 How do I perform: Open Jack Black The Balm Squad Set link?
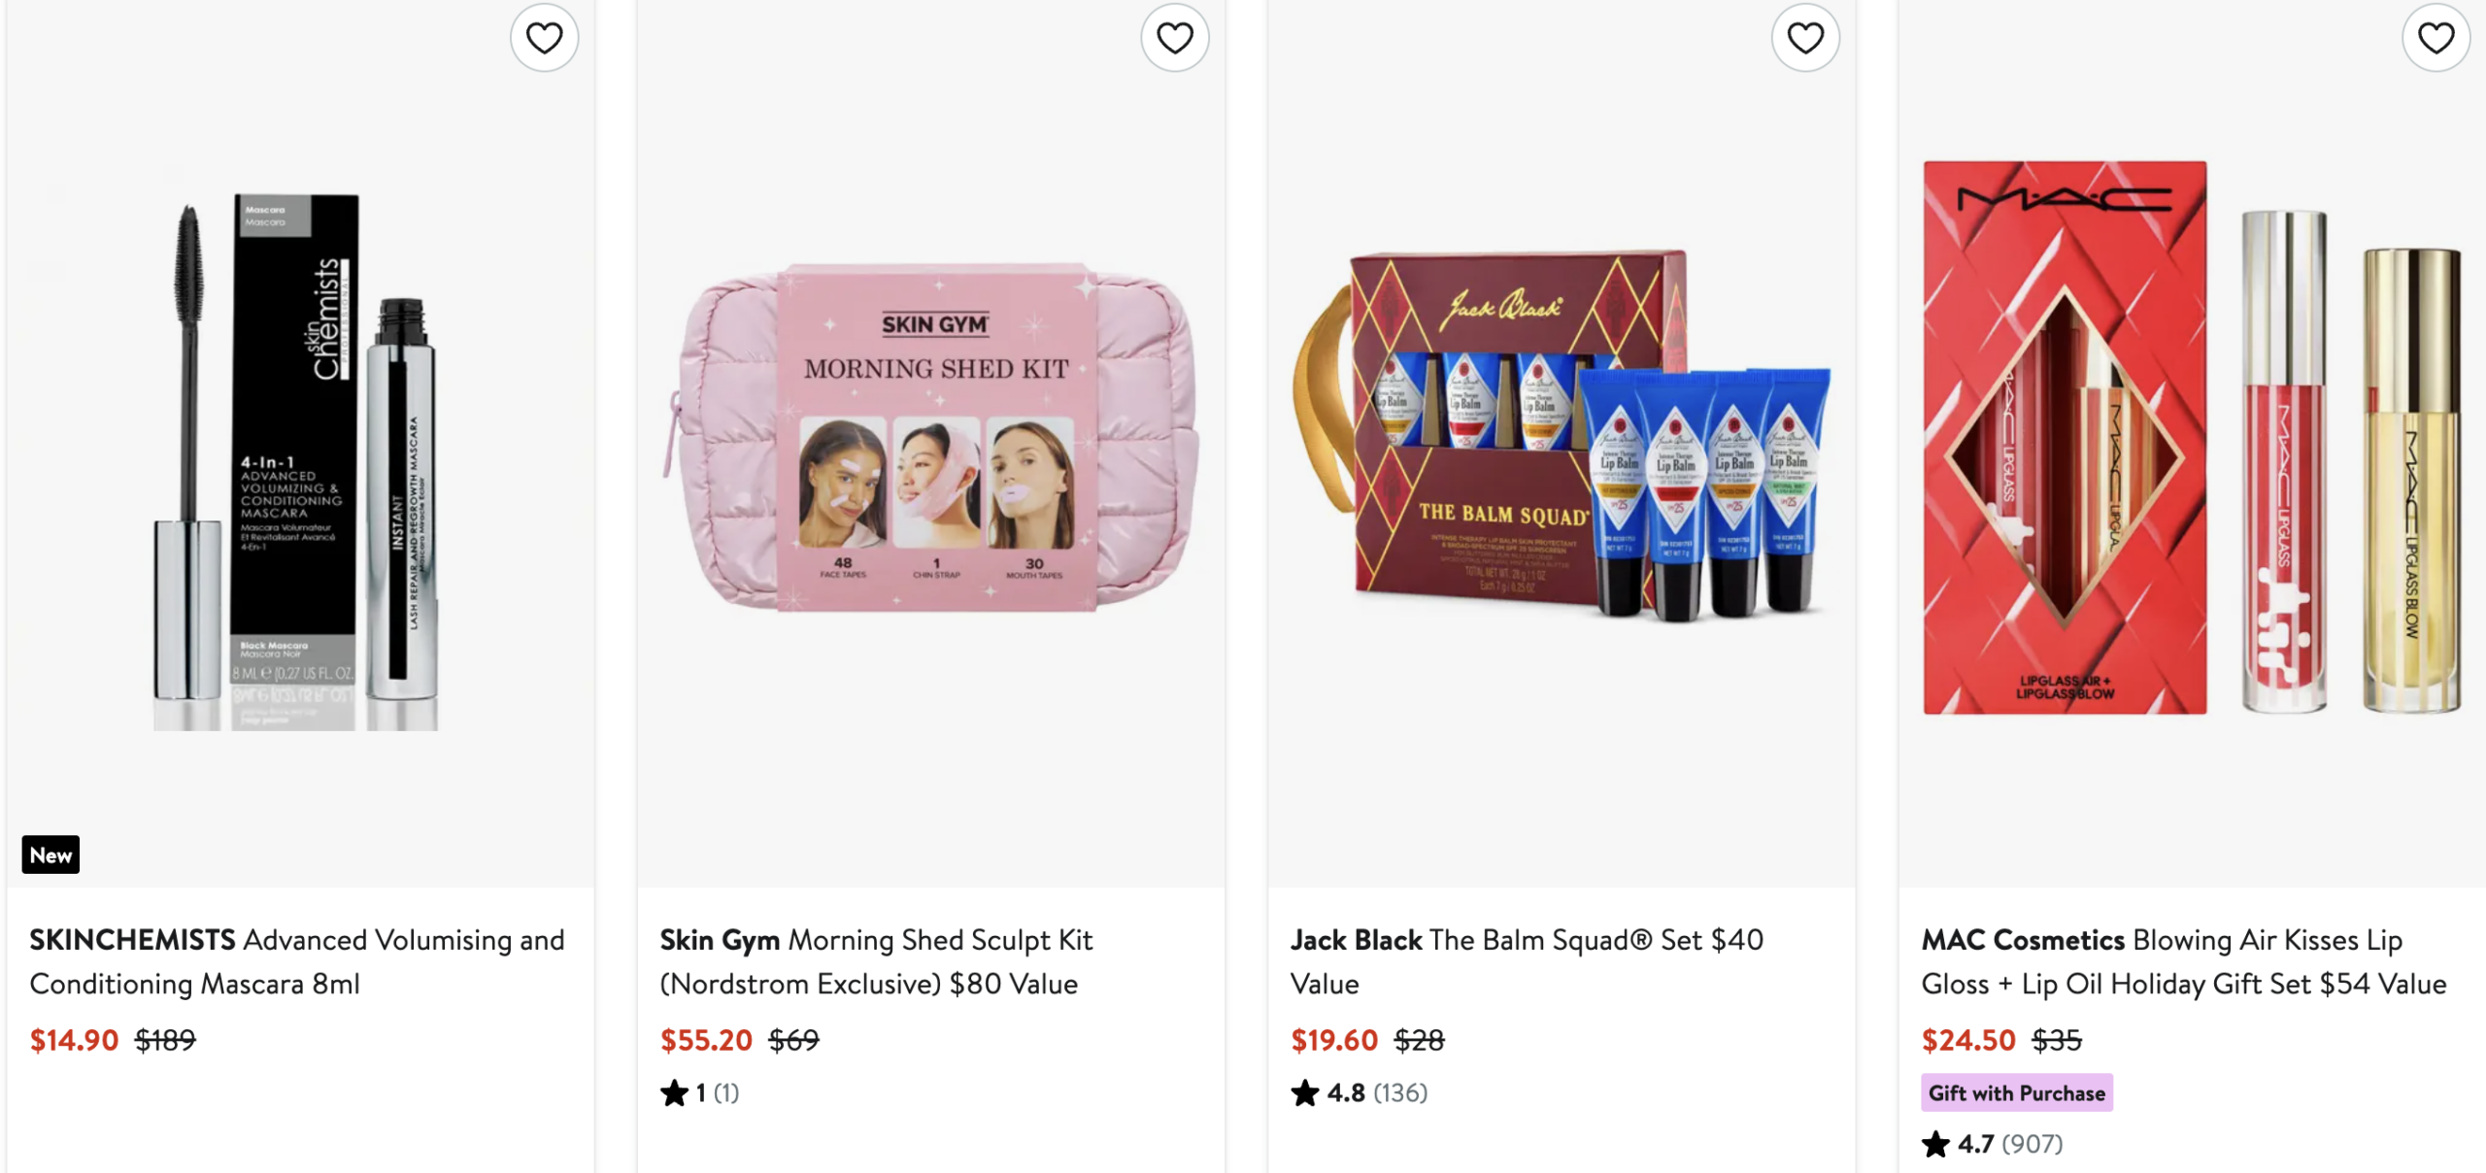click(1527, 961)
